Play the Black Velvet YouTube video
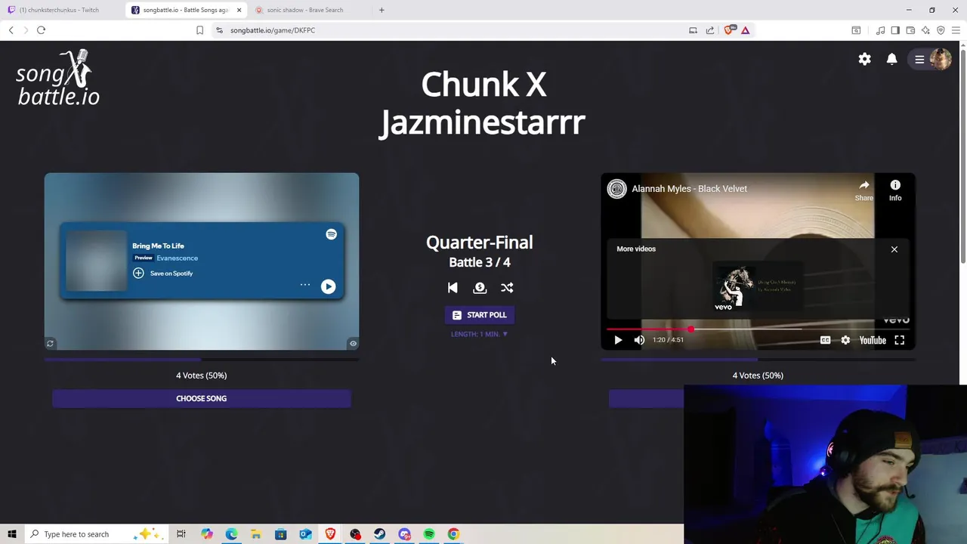 point(618,340)
